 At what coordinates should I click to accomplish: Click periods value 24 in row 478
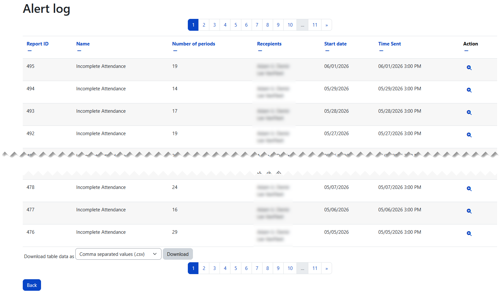pos(175,187)
